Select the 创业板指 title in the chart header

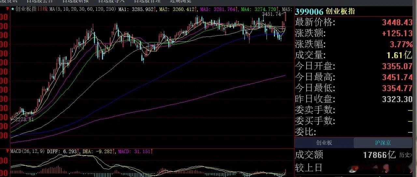[26, 9]
